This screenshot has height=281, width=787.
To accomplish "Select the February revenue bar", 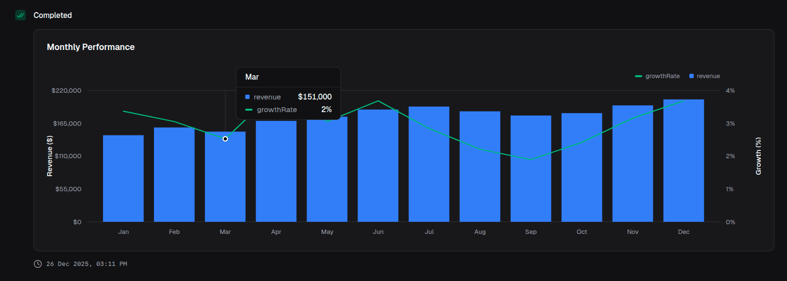I will pyautogui.click(x=174, y=175).
